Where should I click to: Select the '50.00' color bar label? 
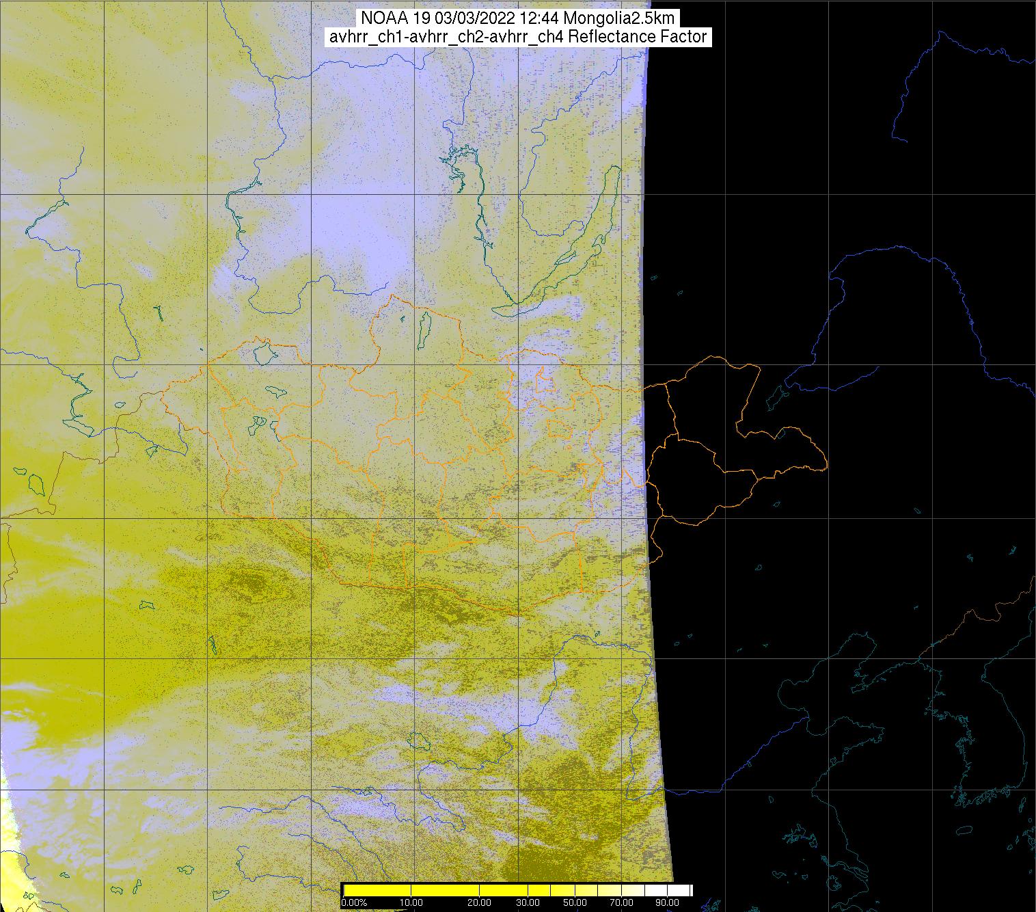click(x=575, y=902)
